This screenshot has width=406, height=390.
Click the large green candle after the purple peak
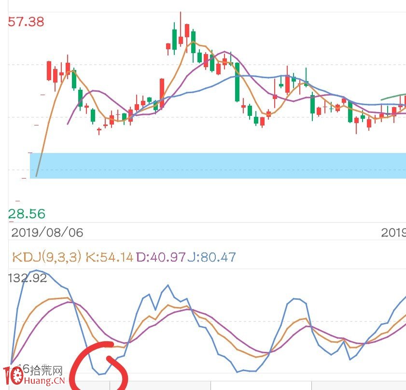pos(237,83)
